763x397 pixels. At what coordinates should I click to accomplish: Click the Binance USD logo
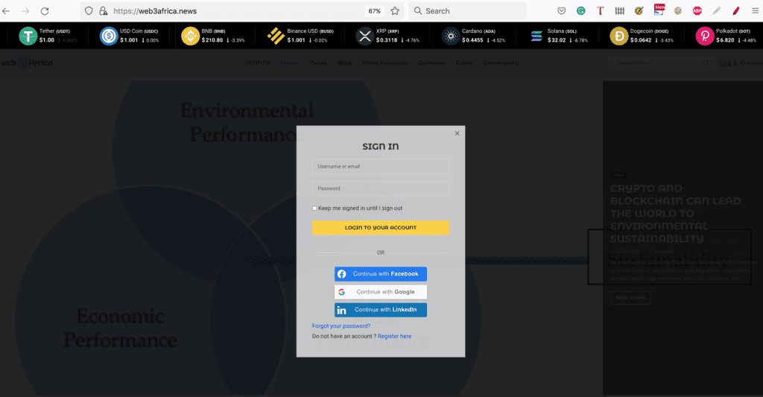(x=276, y=36)
